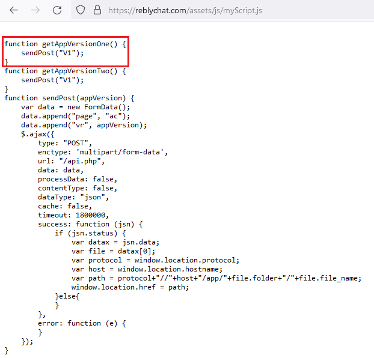Click the browser back arrow
The height and width of the screenshot is (358, 374).
[13, 10]
